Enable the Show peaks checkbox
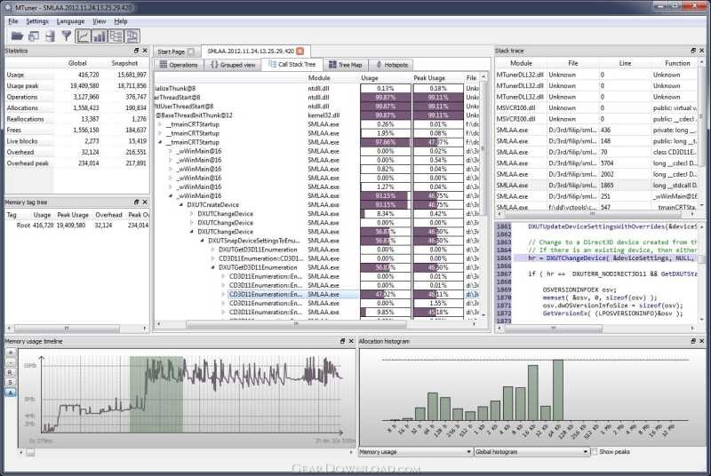Viewport: 711px width, 476px height. [594, 452]
